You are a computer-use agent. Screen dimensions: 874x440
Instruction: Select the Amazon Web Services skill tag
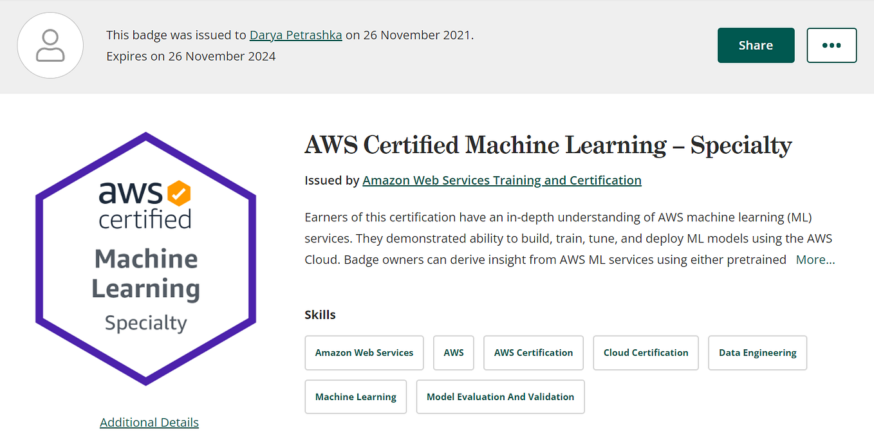click(x=364, y=353)
